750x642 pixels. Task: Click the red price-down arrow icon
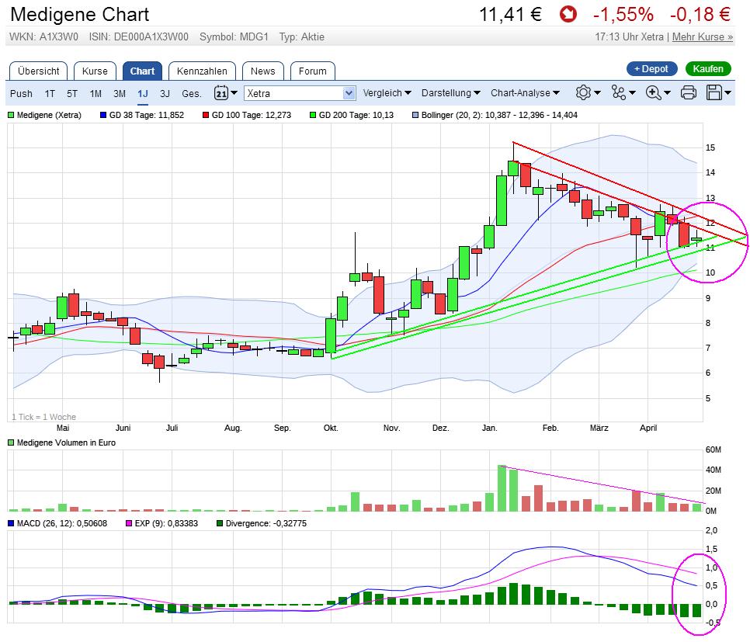click(568, 14)
